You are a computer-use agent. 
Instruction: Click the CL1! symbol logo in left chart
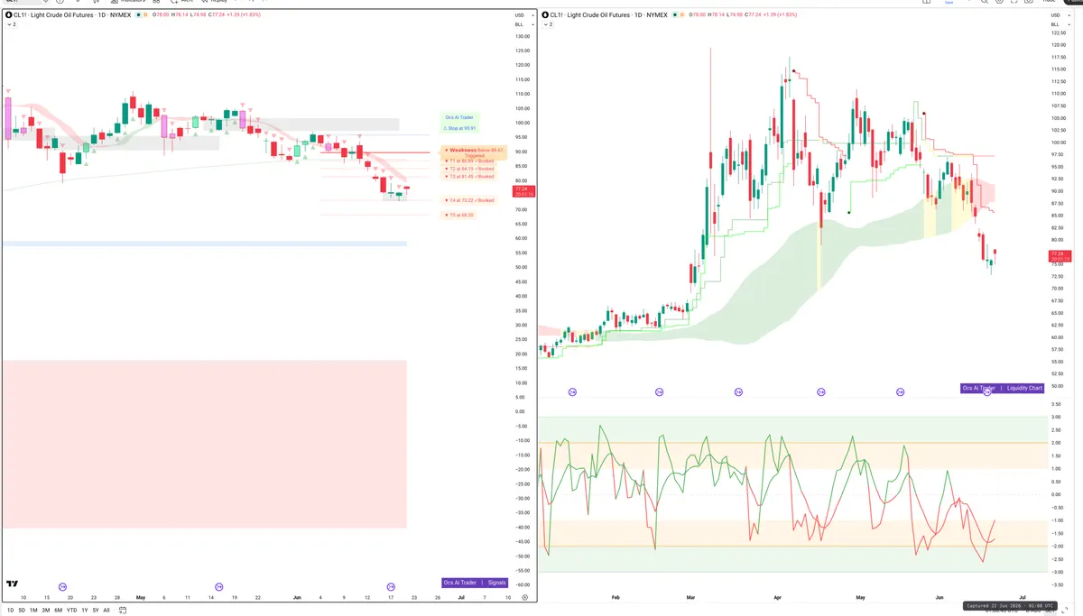point(9,16)
